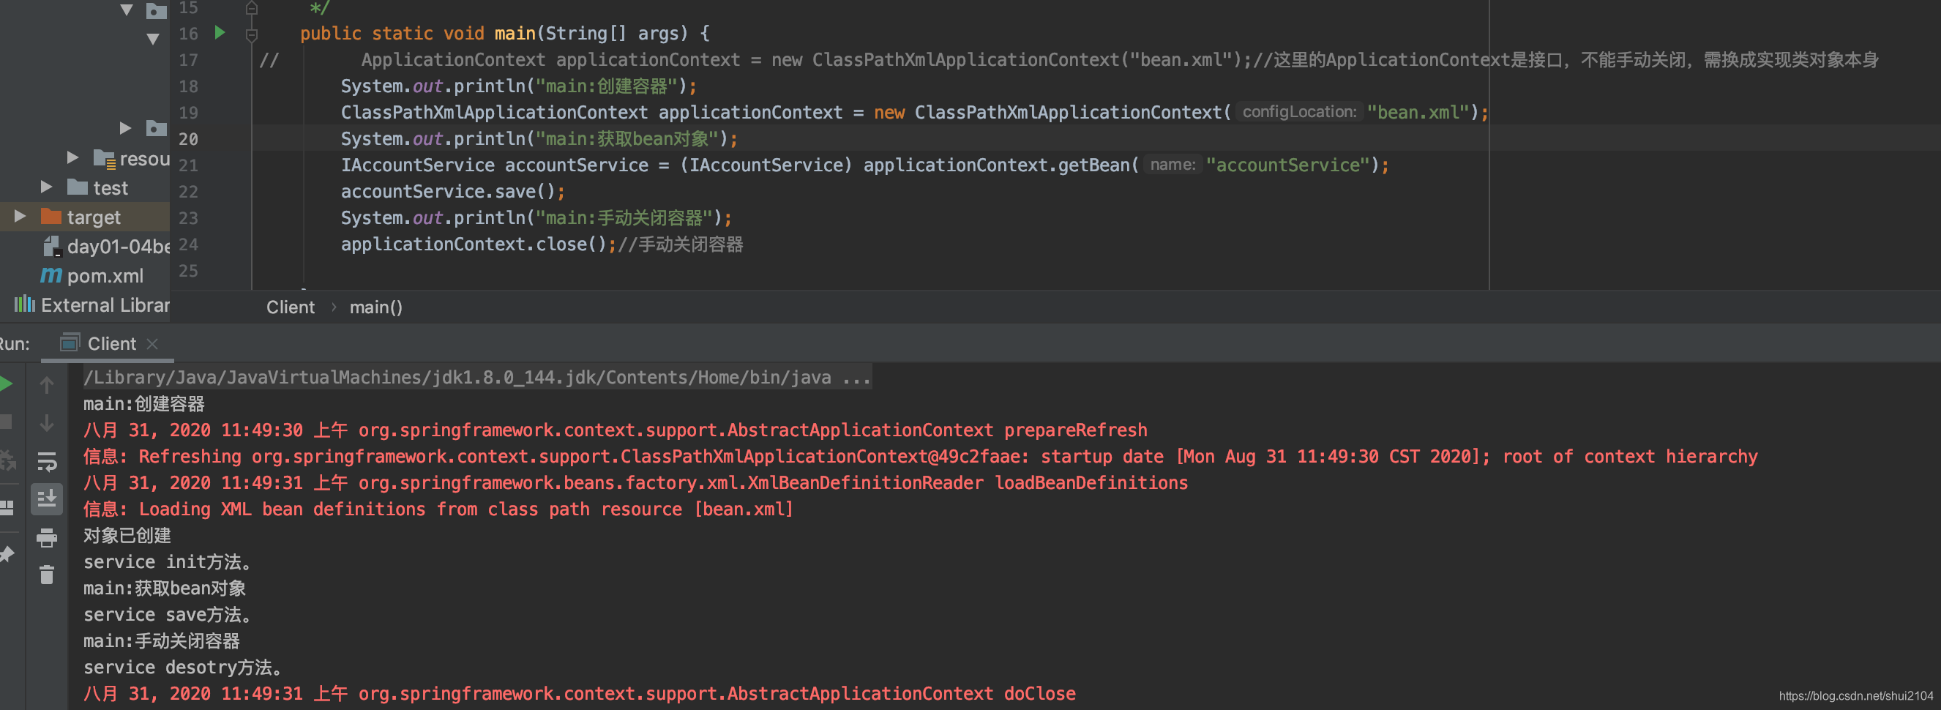This screenshot has width=1941, height=710.
Task: Click the 'main:创建容器' console line
Action: click(x=144, y=404)
